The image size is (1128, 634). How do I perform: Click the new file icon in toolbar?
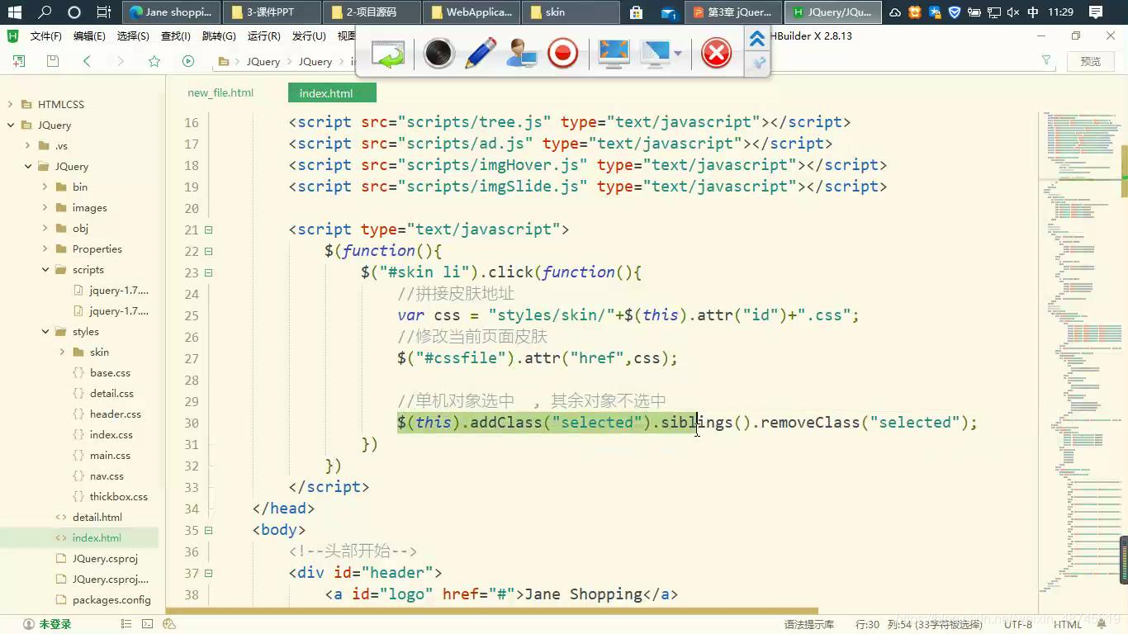pyautogui.click(x=19, y=61)
